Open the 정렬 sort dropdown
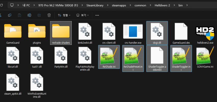217x102 pixels. [x=64, y=15]
